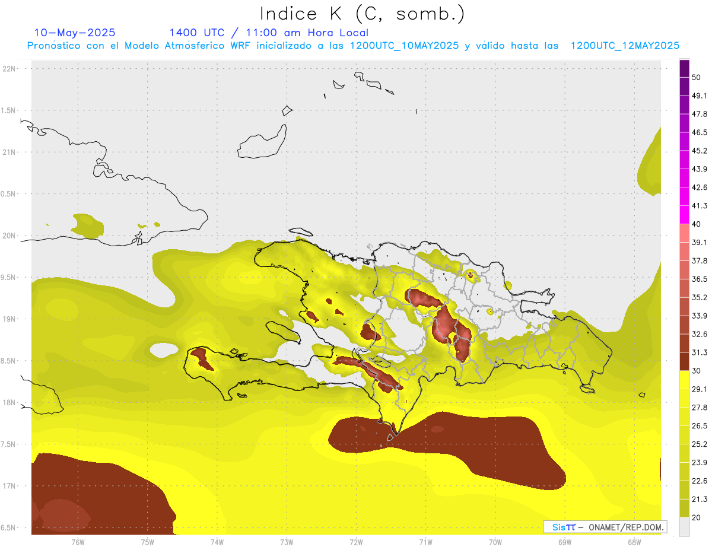The image size is (712, 550).
Task: Select the "10-May-2025" date text
Action: click(x=75, y=33)
